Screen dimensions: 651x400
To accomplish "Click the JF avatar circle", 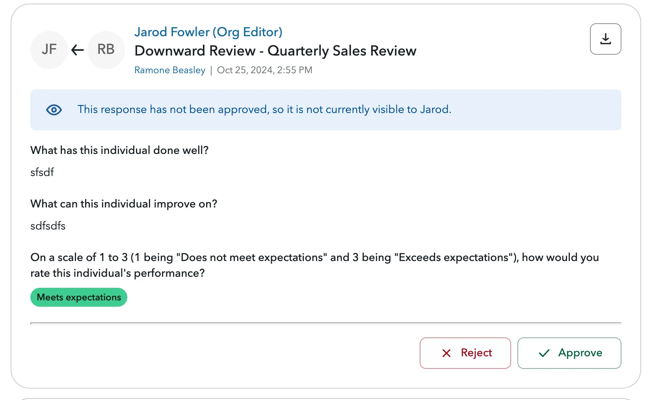I will [49, 50].
